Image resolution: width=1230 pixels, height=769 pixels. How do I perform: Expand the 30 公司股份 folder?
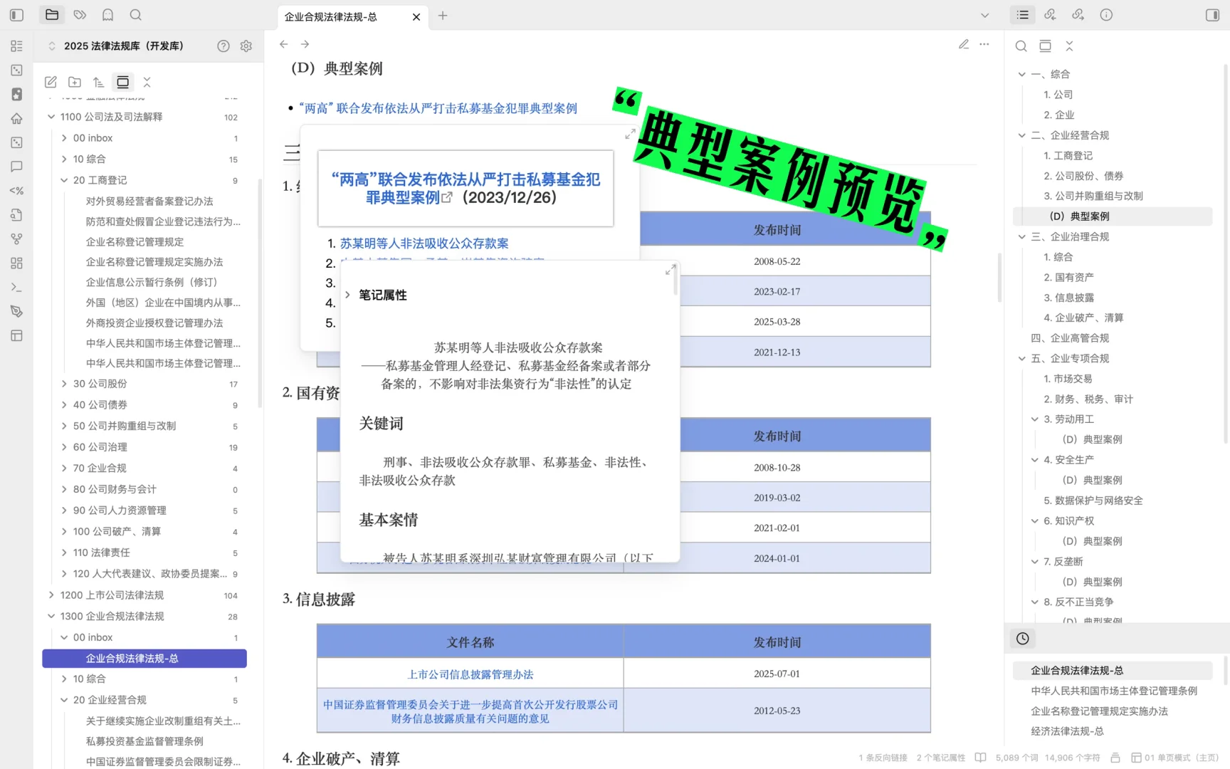click(63, 383)
